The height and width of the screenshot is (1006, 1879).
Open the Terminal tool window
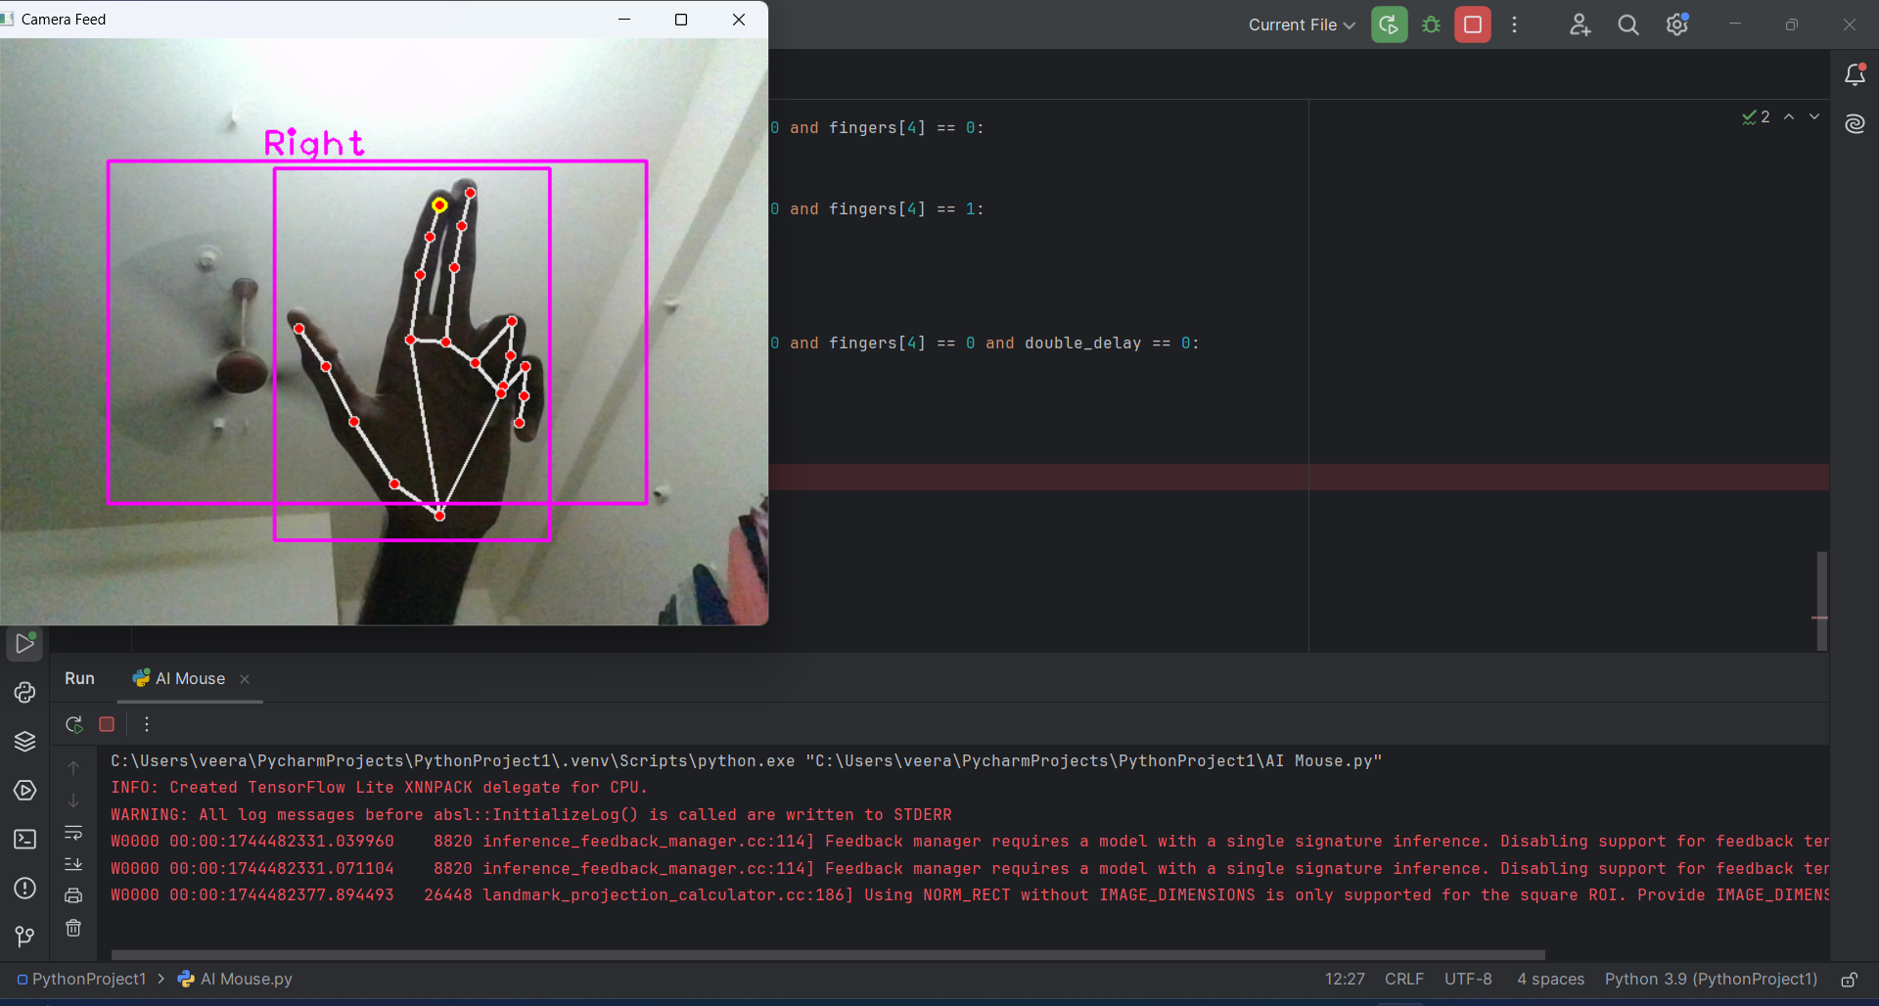24,840
